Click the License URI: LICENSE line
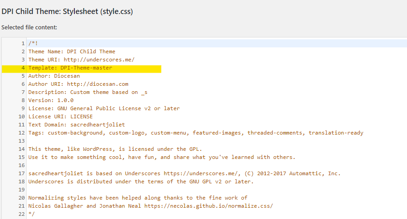This screenshot has width=407, height=219. [60, 116]
